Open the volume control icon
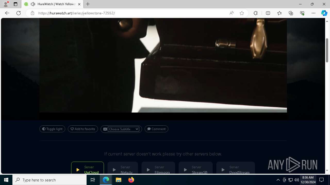Viewport: 330px width, 185px height. (x=297, y=180)
